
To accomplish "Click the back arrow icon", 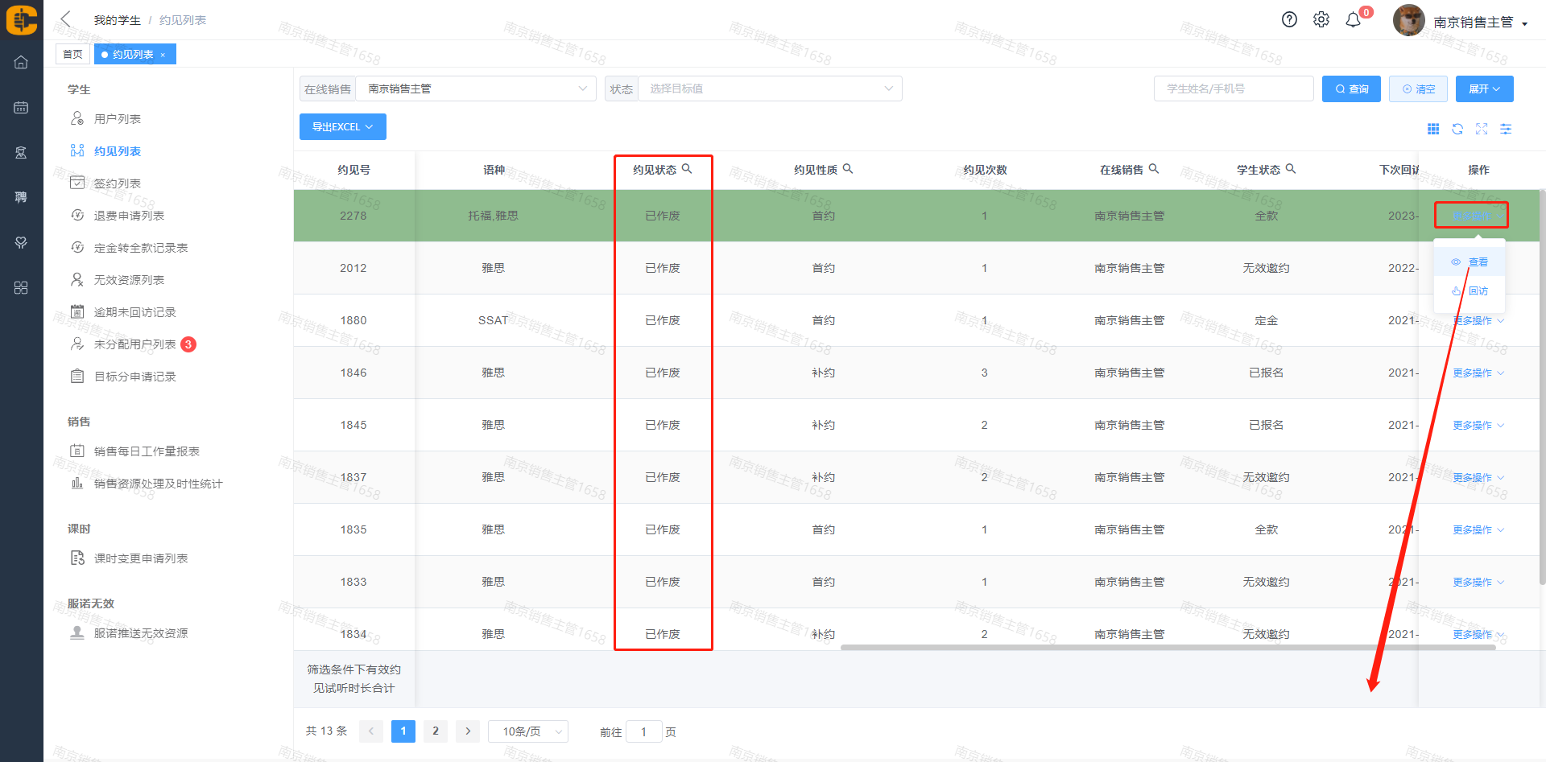I will pyautogui.click(x=66, y=19).
